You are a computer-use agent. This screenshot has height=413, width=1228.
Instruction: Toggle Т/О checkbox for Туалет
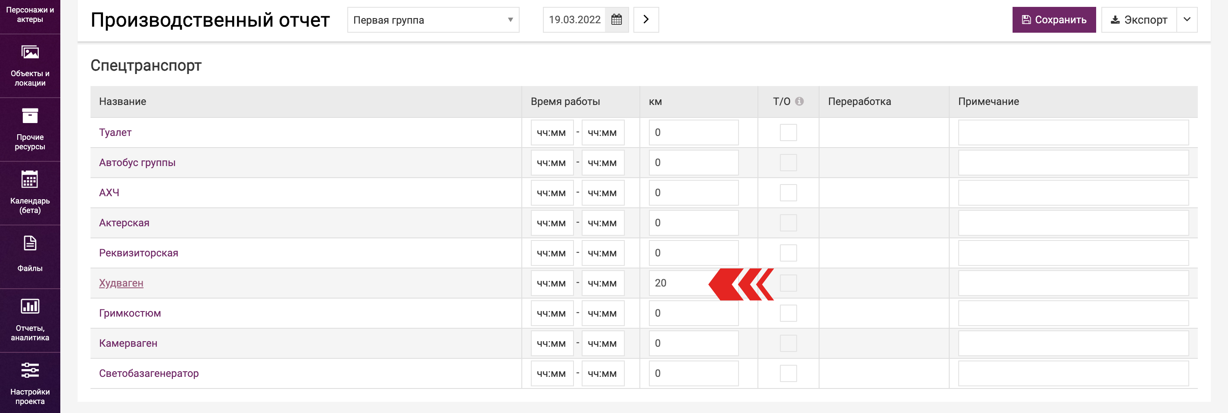tap(788, 132)
